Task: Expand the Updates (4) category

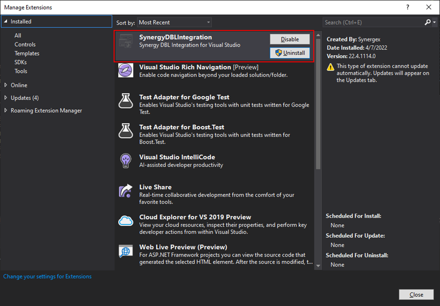Action: (5, 98)
